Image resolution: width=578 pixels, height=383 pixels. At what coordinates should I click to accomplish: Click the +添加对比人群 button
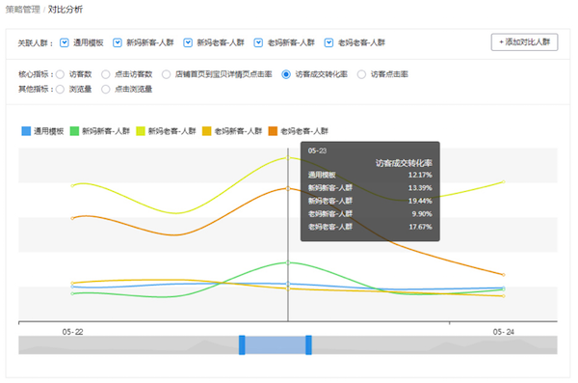pos(524,42)
